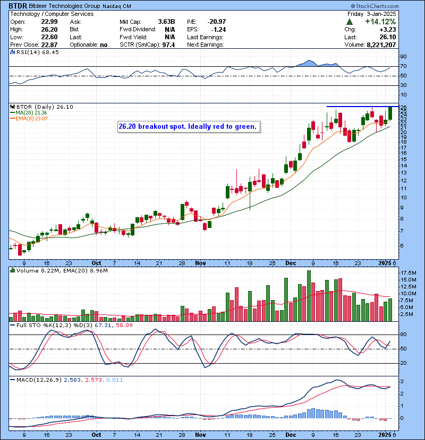Click the Volume value 8,221,207
The height and width of the screenshot is (440, 425).
click(x=381, y=45)
